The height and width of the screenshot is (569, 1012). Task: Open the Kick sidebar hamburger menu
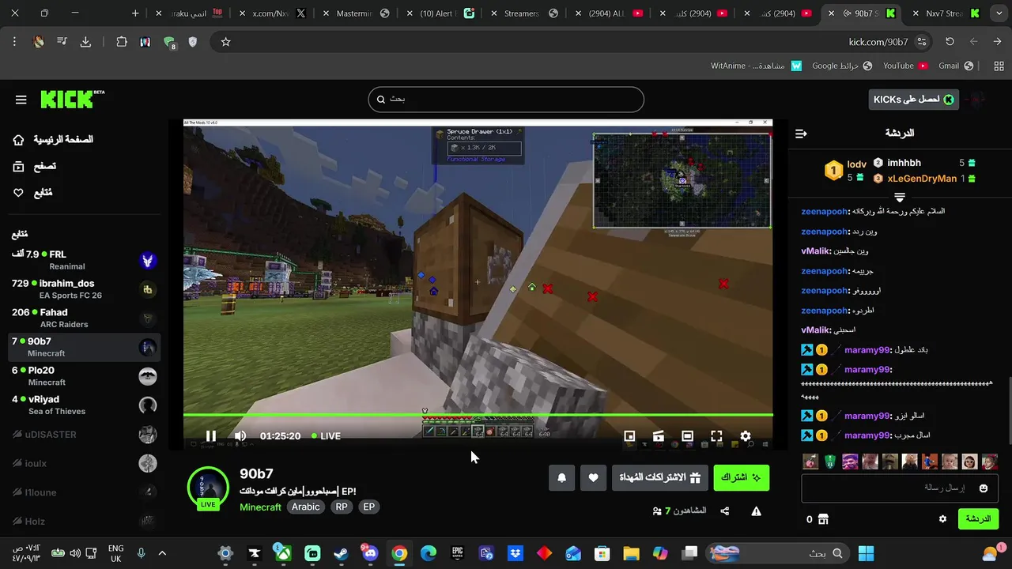tap(21, 100)
